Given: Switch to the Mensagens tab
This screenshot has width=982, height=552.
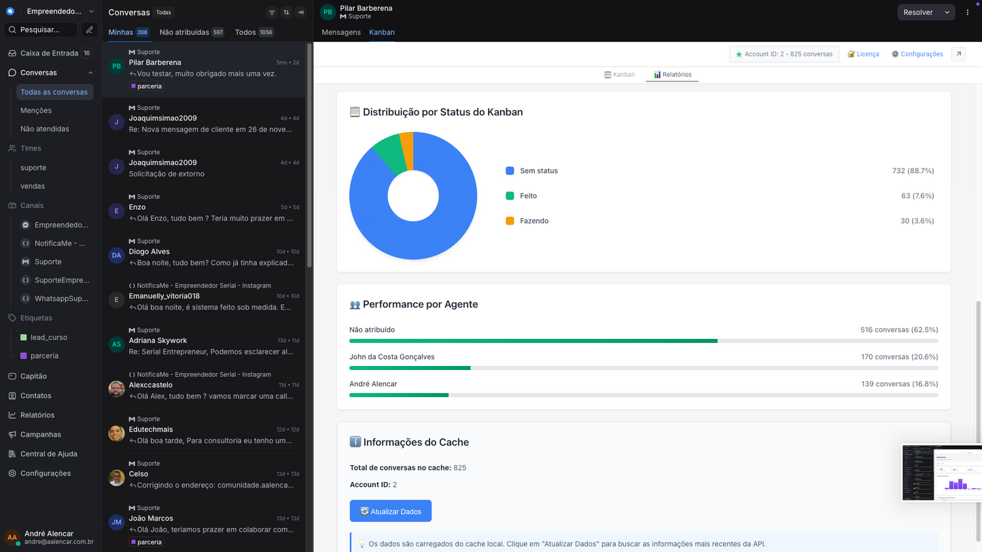Looking at the screenshot, I should [x=340, y=32].
